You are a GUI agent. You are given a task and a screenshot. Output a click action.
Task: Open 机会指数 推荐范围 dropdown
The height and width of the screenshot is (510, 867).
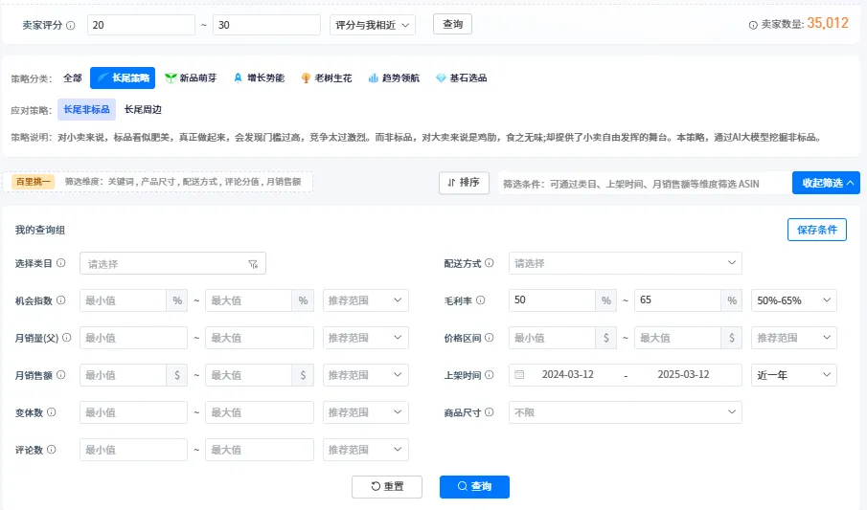point(366,300)
